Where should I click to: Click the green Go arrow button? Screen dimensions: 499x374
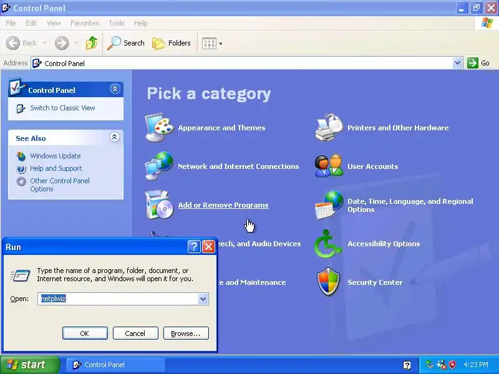pyautogui.click(x=473, y=63)
